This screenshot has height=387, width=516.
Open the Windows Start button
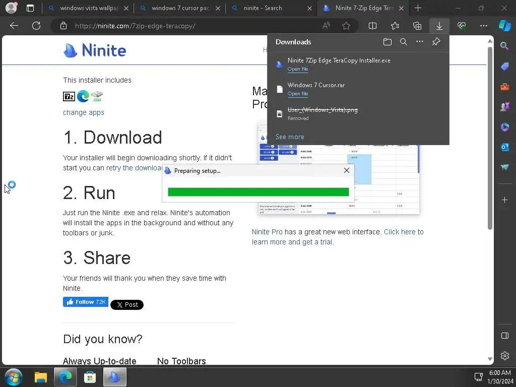point(13,377)
